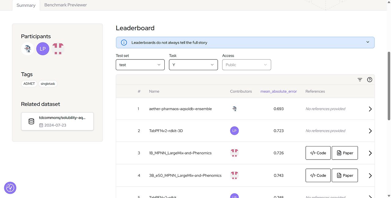Open the Summary tab

point(26,5)
